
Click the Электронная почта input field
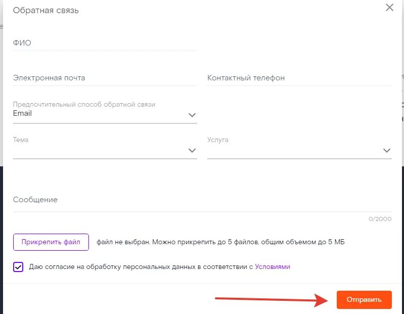click(105, 78)
